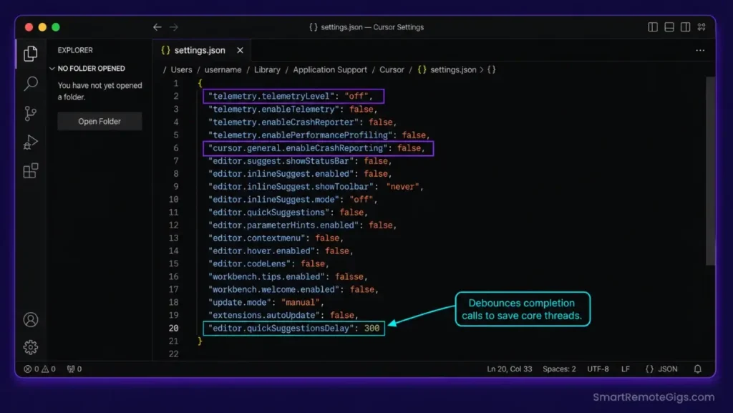Click Ln 20, Col 33 in status bar
This screenshot has width=733, height=413.
pos(510,369)
